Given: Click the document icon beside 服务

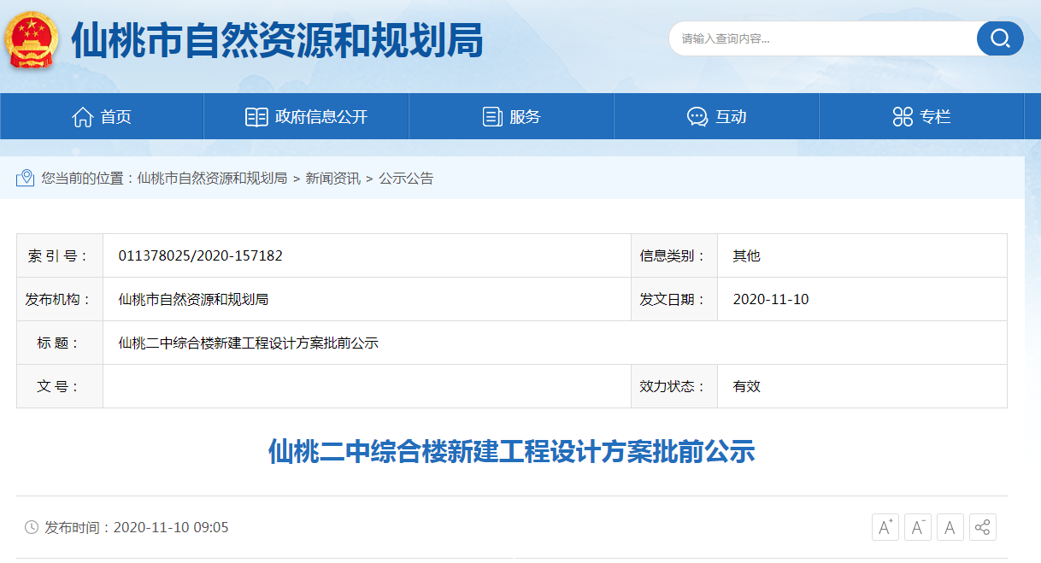Looking at the screenshot, I should (x=492, y=117).
